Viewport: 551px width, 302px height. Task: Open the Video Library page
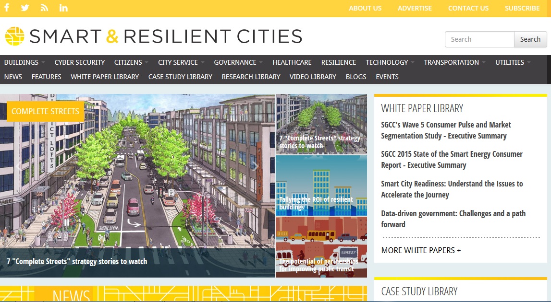pos(313,77)
